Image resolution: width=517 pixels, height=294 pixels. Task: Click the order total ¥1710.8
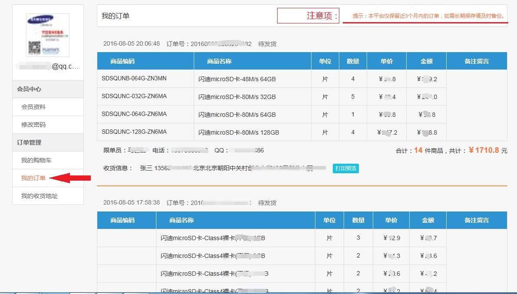(484, 150)
